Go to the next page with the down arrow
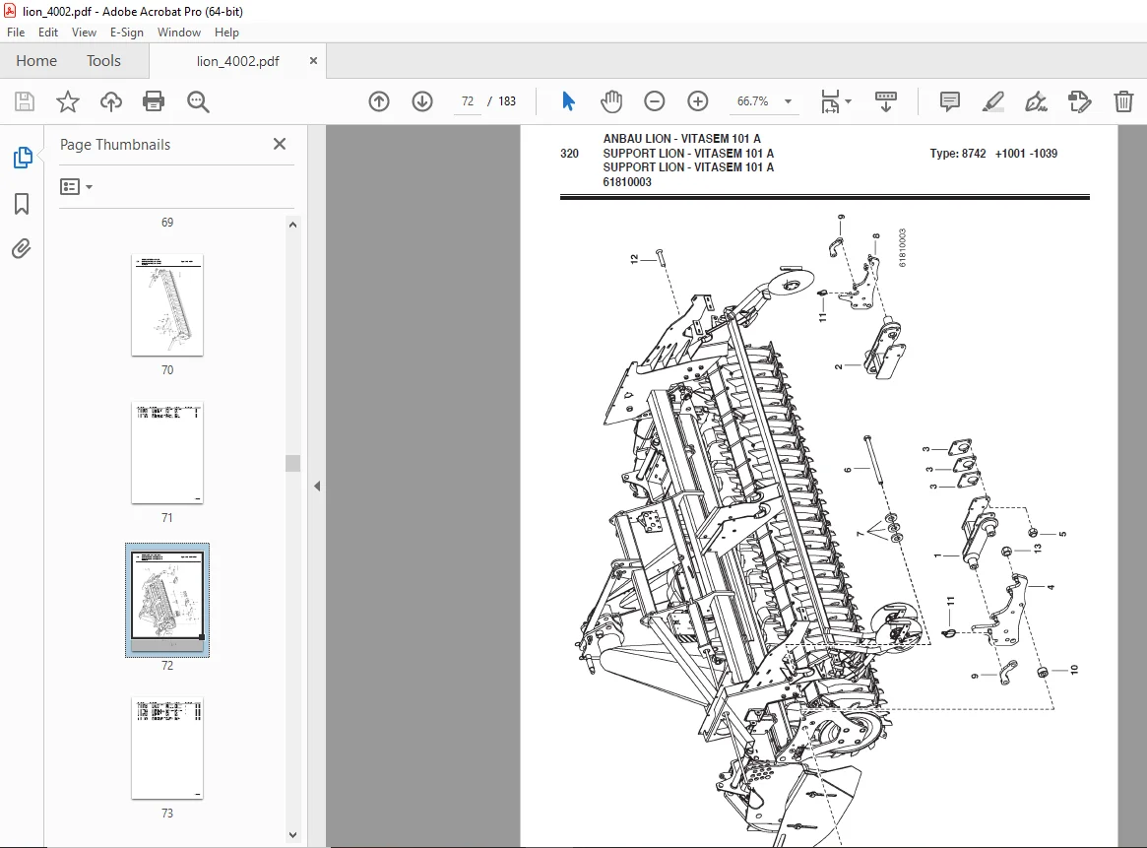Image resolution: width=1147 pixels, height=848 pixels. (422, 101)
